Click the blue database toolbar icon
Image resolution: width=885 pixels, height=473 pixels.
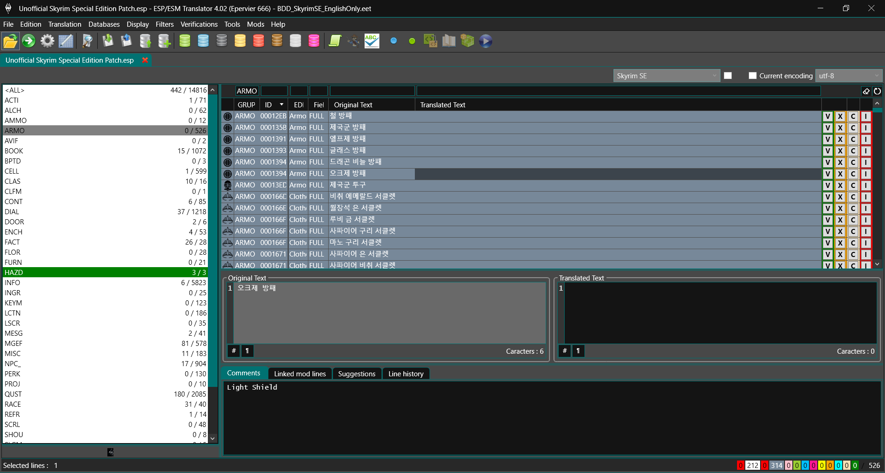click(x=203, y=41)
